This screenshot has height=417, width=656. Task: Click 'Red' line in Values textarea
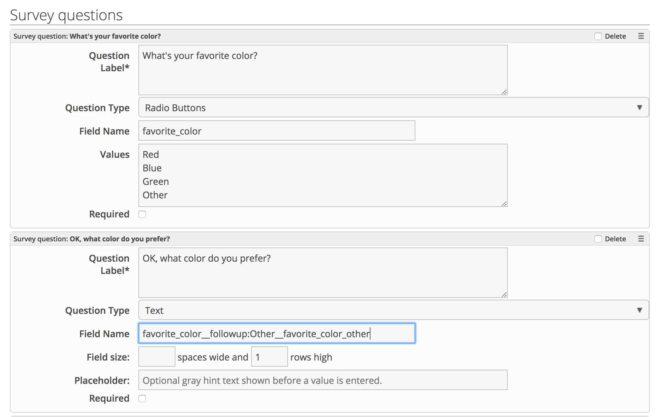click(151, 154)
